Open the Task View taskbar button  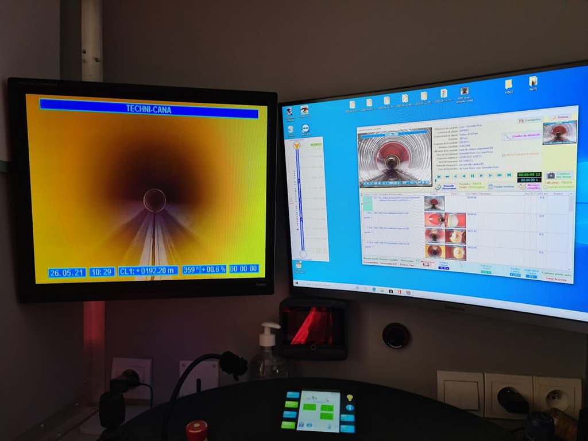365,288
